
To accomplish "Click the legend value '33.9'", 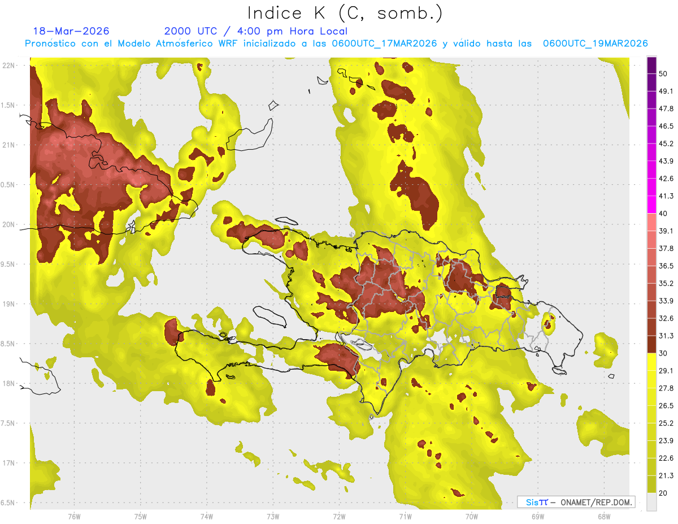I will pyautogui.click(x=666, y=301).
